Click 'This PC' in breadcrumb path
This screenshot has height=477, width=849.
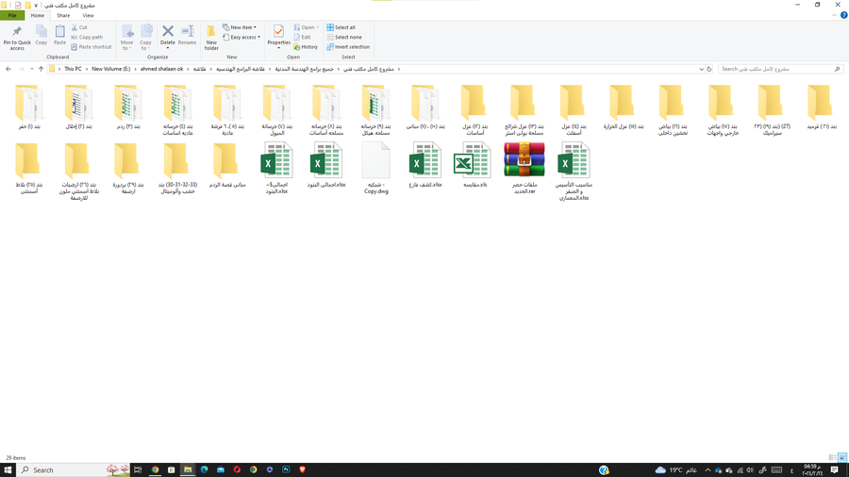(x=73, y=69)
